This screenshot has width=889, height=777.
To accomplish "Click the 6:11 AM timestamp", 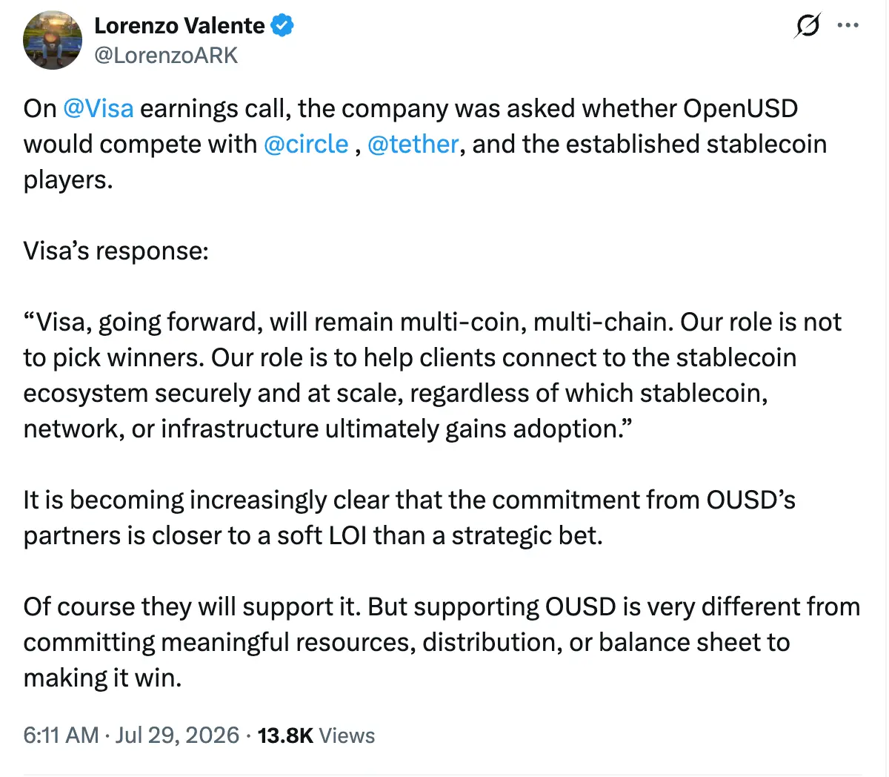I will click(x=61, y=735).
